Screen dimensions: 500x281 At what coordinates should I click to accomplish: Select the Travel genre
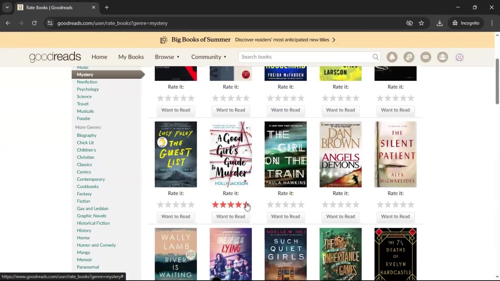tap(83, 104)
